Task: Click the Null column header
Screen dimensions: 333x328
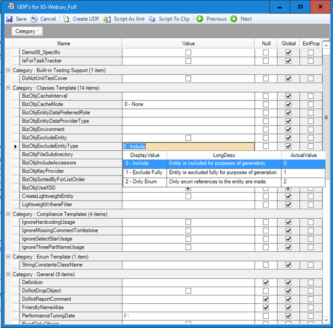Action: pyautogui.click(x=266, y=43)
